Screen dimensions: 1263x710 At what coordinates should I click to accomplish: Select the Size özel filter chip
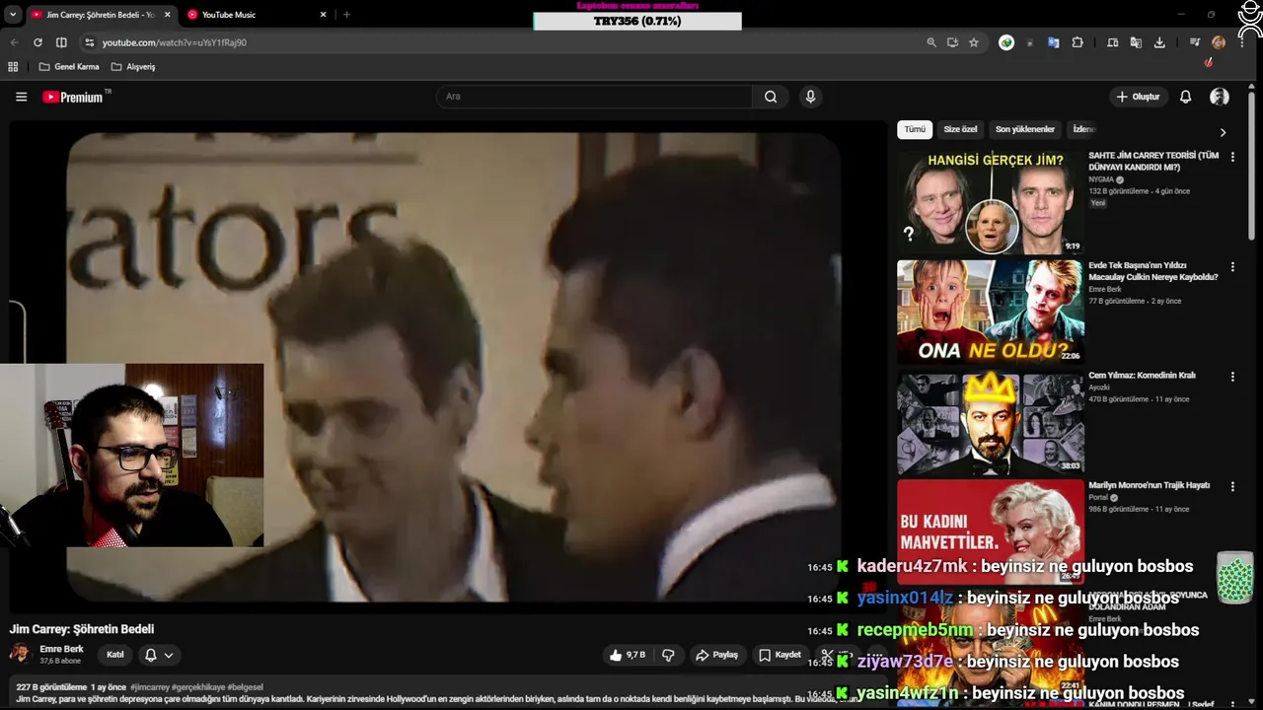pyautogui.click(x=960, y=129)
